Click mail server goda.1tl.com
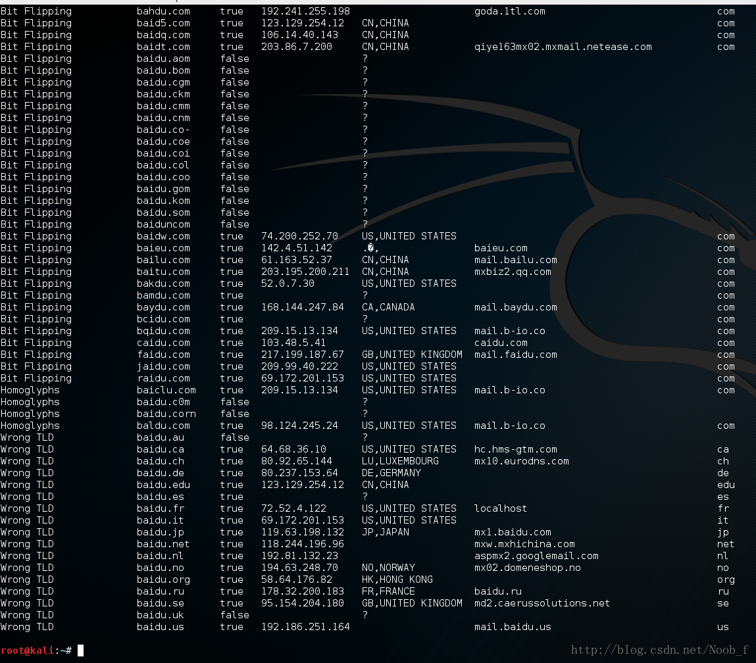This screenshot has height=663, width=756. 510,11
